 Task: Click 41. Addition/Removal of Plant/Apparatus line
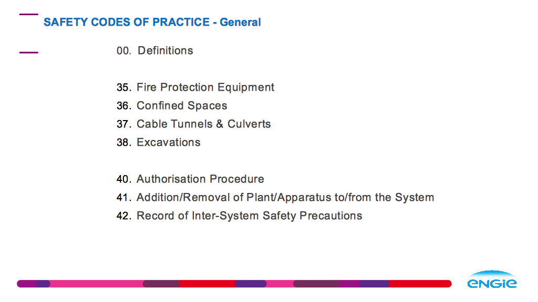point(275,197)
